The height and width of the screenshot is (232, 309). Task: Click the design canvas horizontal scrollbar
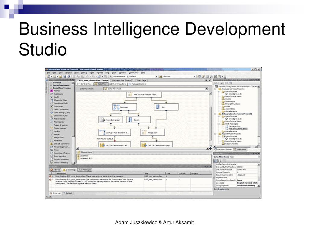click(x=142, y=148)
